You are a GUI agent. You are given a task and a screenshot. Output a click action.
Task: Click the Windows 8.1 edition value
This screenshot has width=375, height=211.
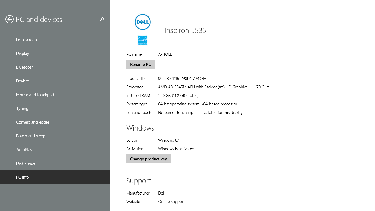pos(169,140)
